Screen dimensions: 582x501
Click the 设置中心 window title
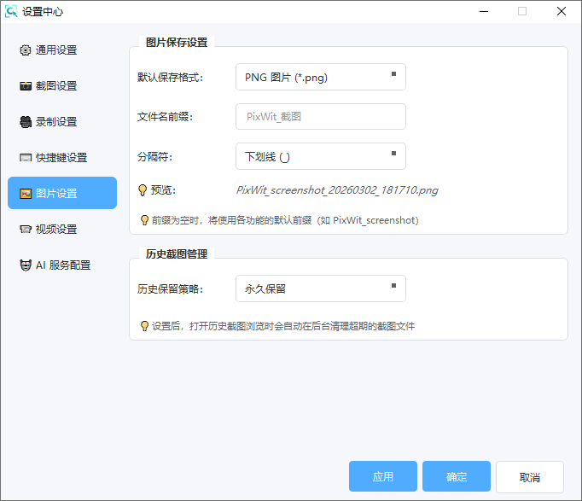[x=43, y=12]
